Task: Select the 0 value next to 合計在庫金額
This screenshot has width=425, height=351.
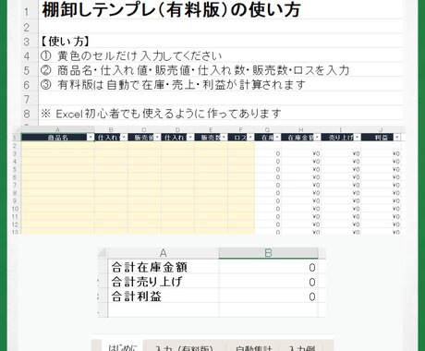Action: [268, 267]
